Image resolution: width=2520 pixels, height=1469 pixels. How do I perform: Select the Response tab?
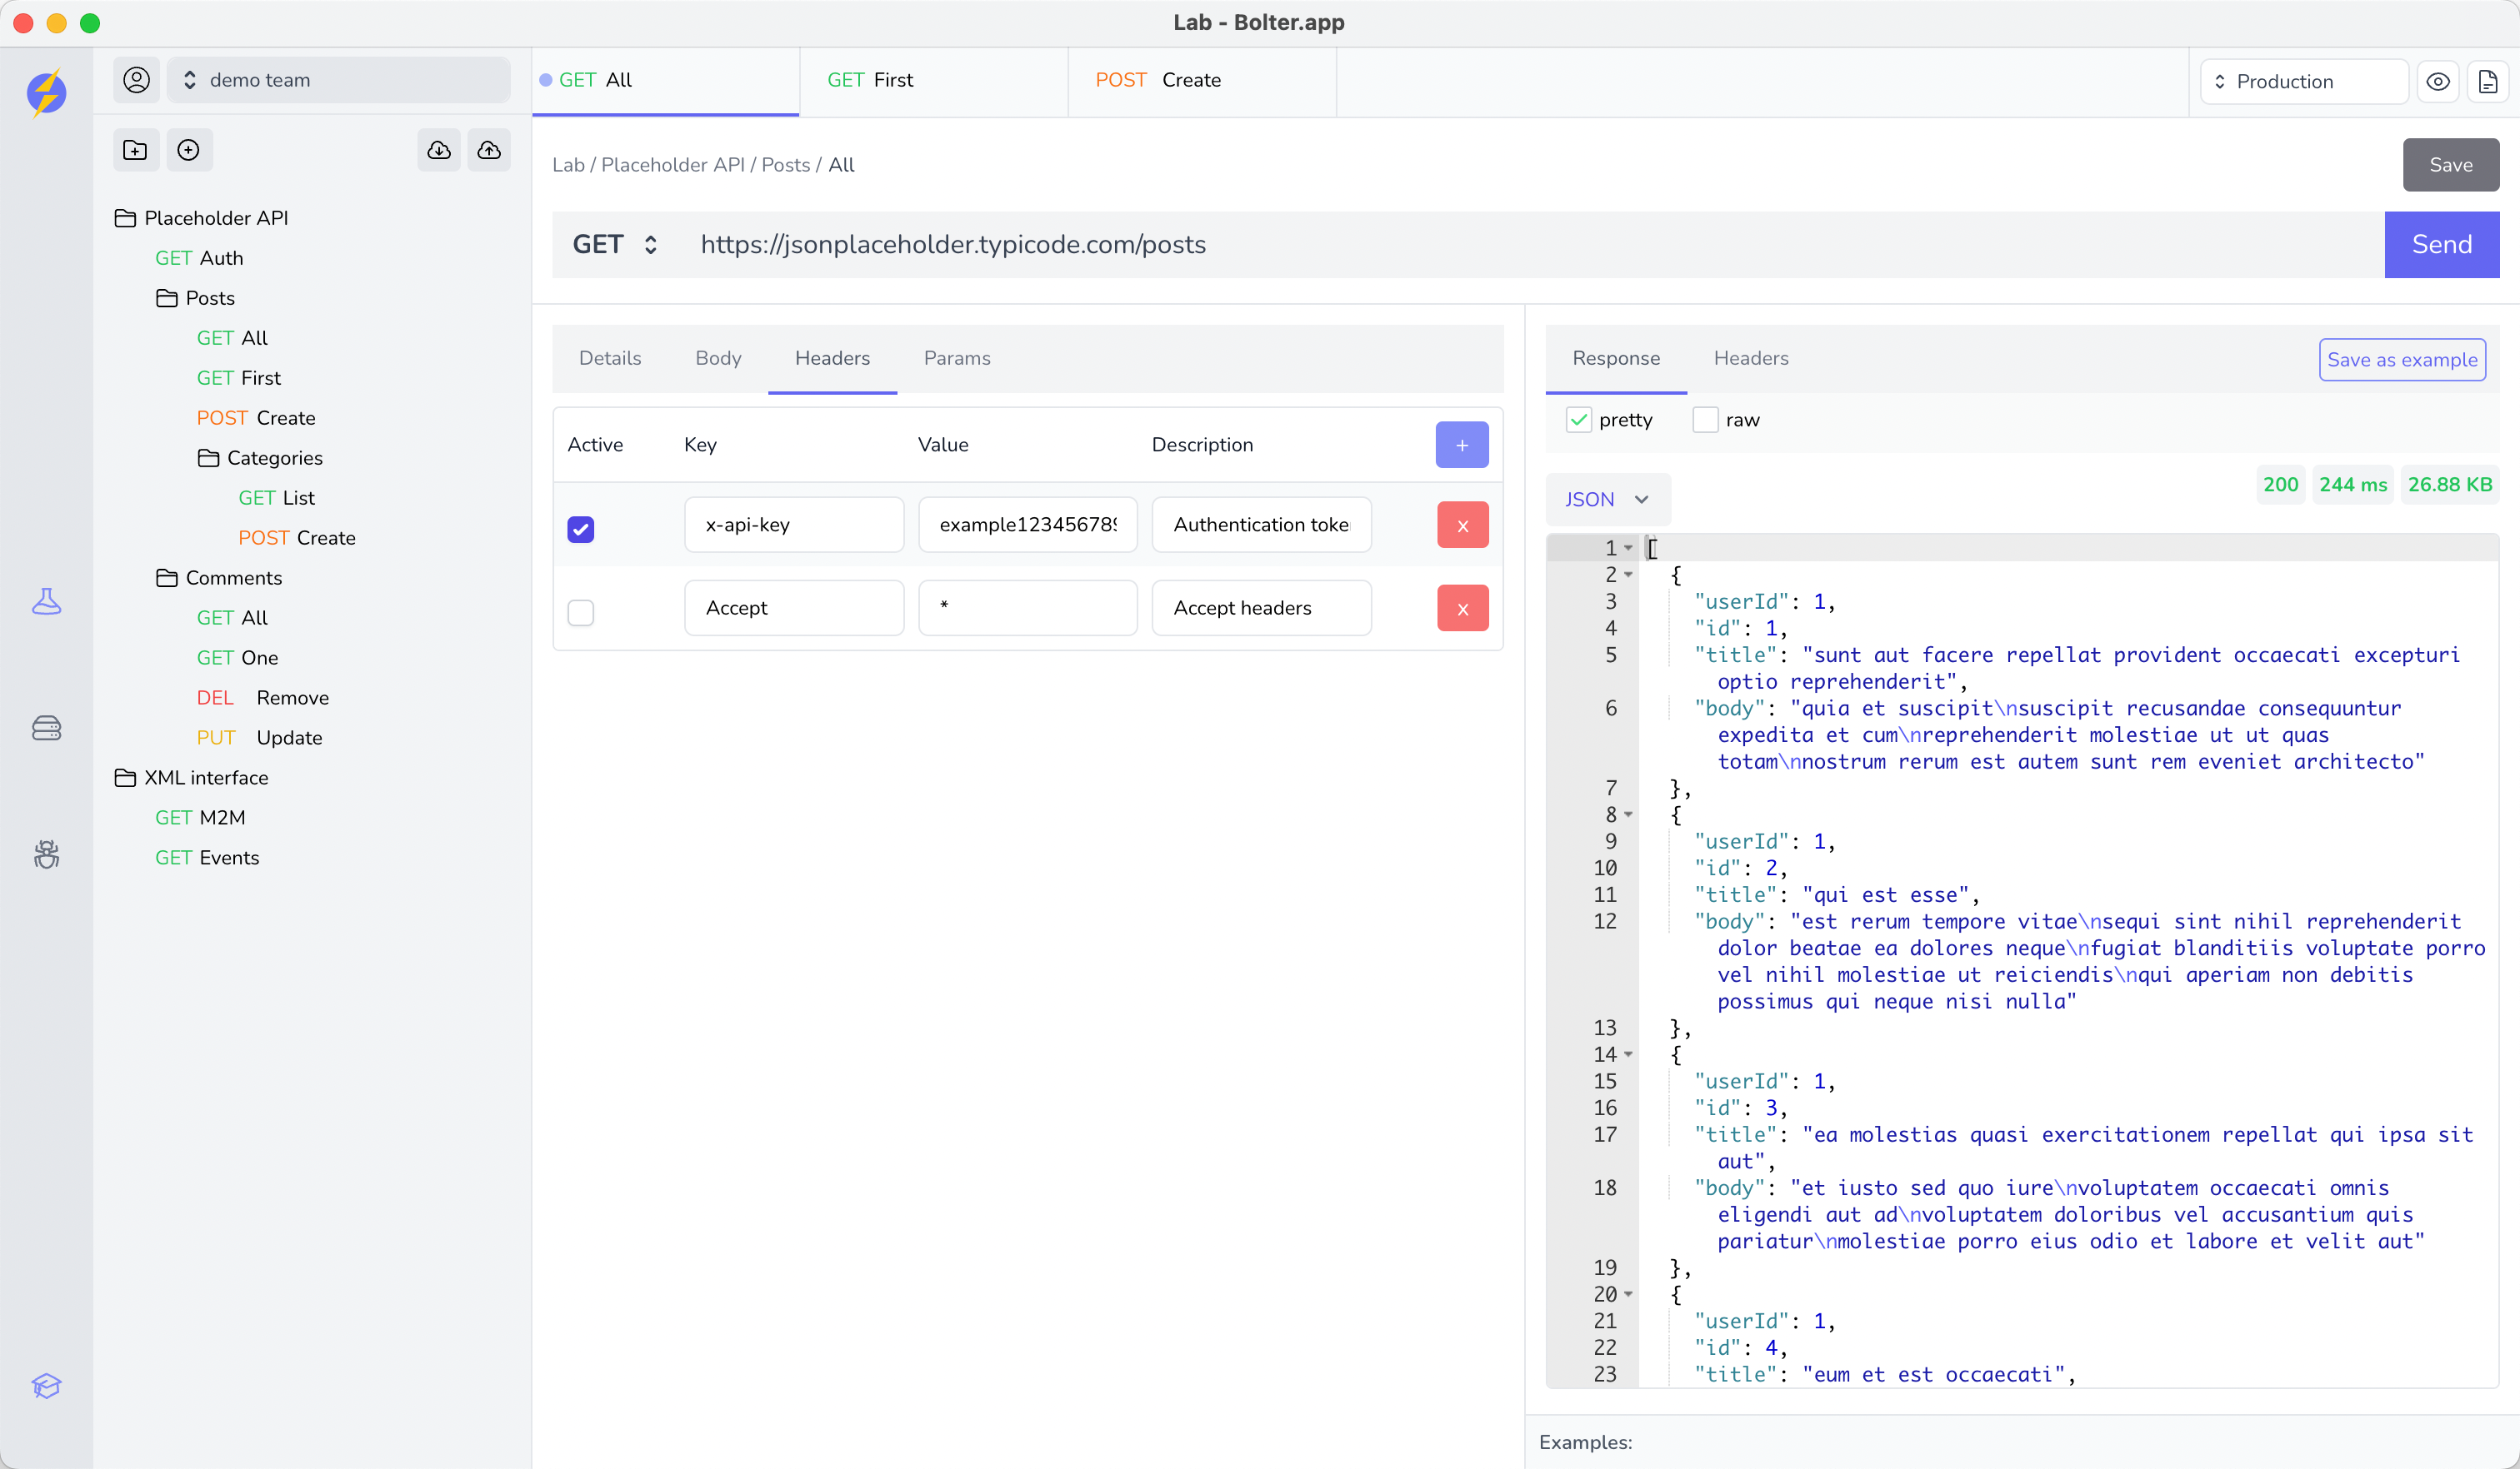[x=1616, y=358]
